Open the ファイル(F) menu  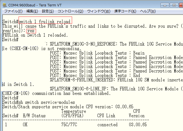[13, 11]
